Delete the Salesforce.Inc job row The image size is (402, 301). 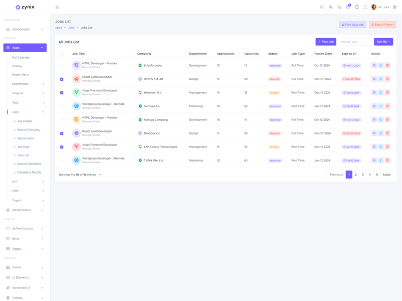pyautogui.click(x=387, y=65)
